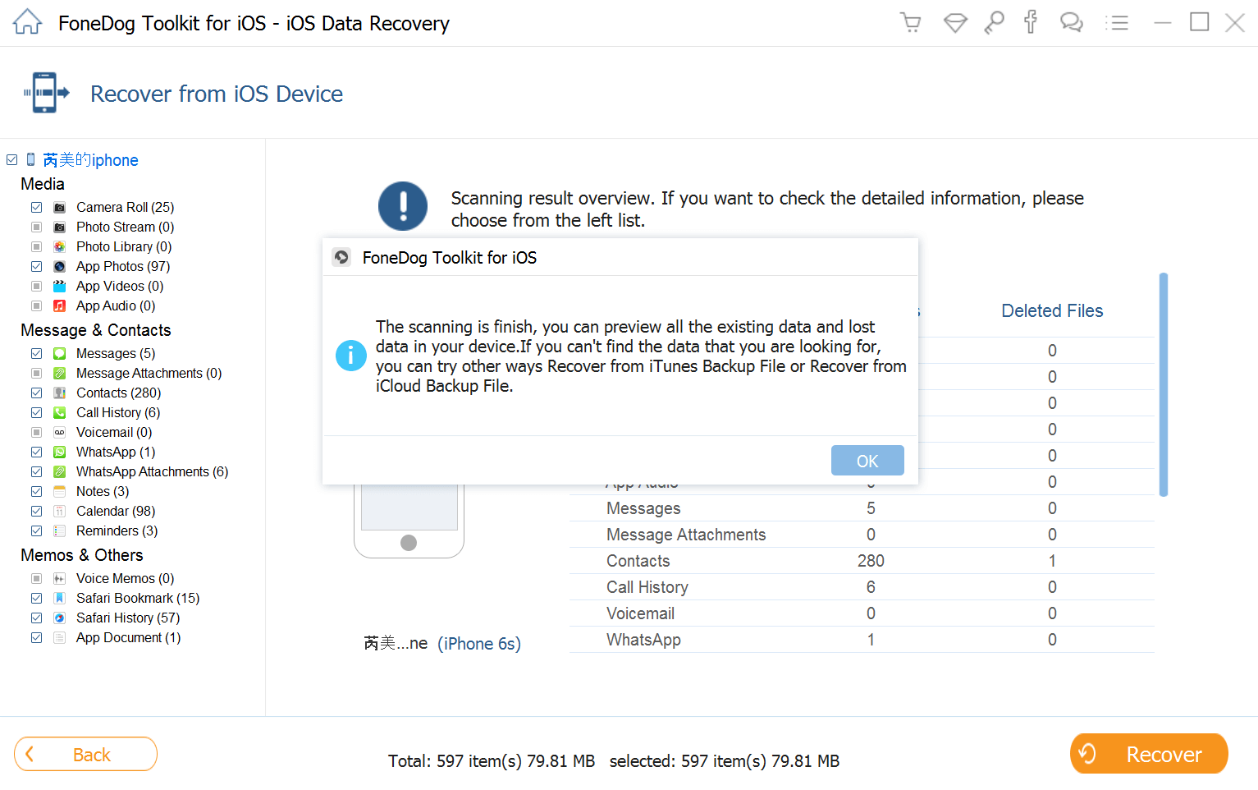
Task: Click the Call History table row
Action: [x=862, y=587]
